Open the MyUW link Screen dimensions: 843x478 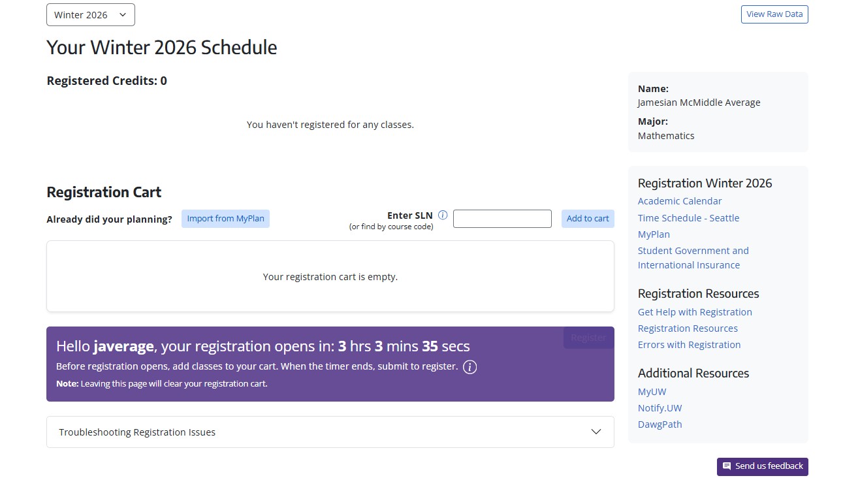coord(652,391)
